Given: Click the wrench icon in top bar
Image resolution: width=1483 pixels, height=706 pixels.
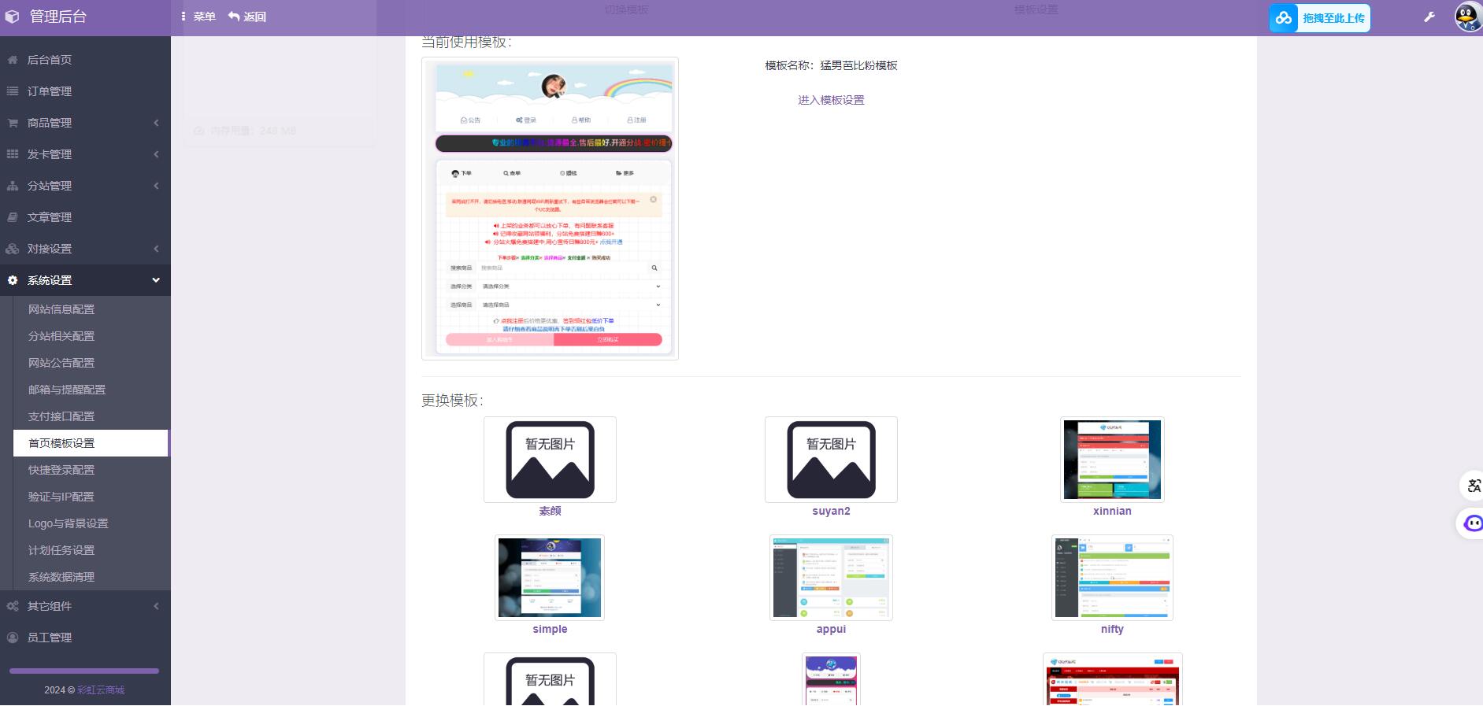Looking at the screenshot, I should [1429, 17].
